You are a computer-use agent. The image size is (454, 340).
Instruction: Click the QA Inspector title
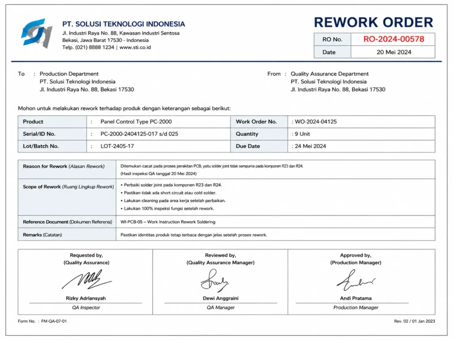tap(86, 307)
